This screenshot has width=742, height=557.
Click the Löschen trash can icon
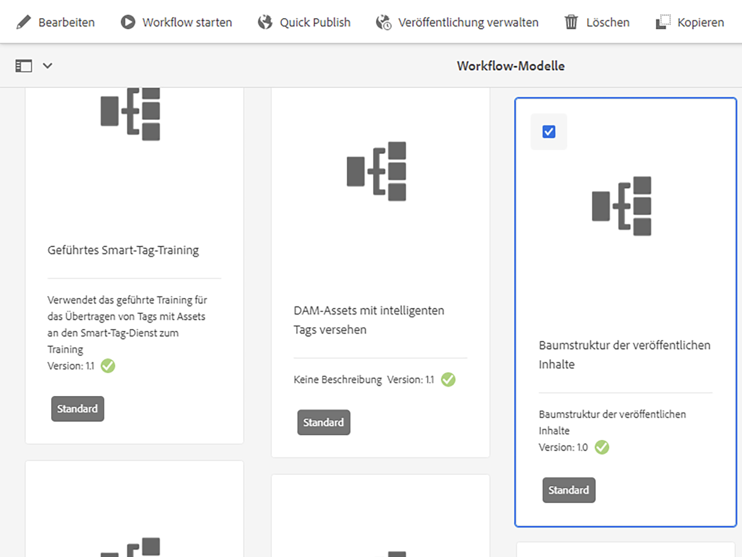[571, 22]
